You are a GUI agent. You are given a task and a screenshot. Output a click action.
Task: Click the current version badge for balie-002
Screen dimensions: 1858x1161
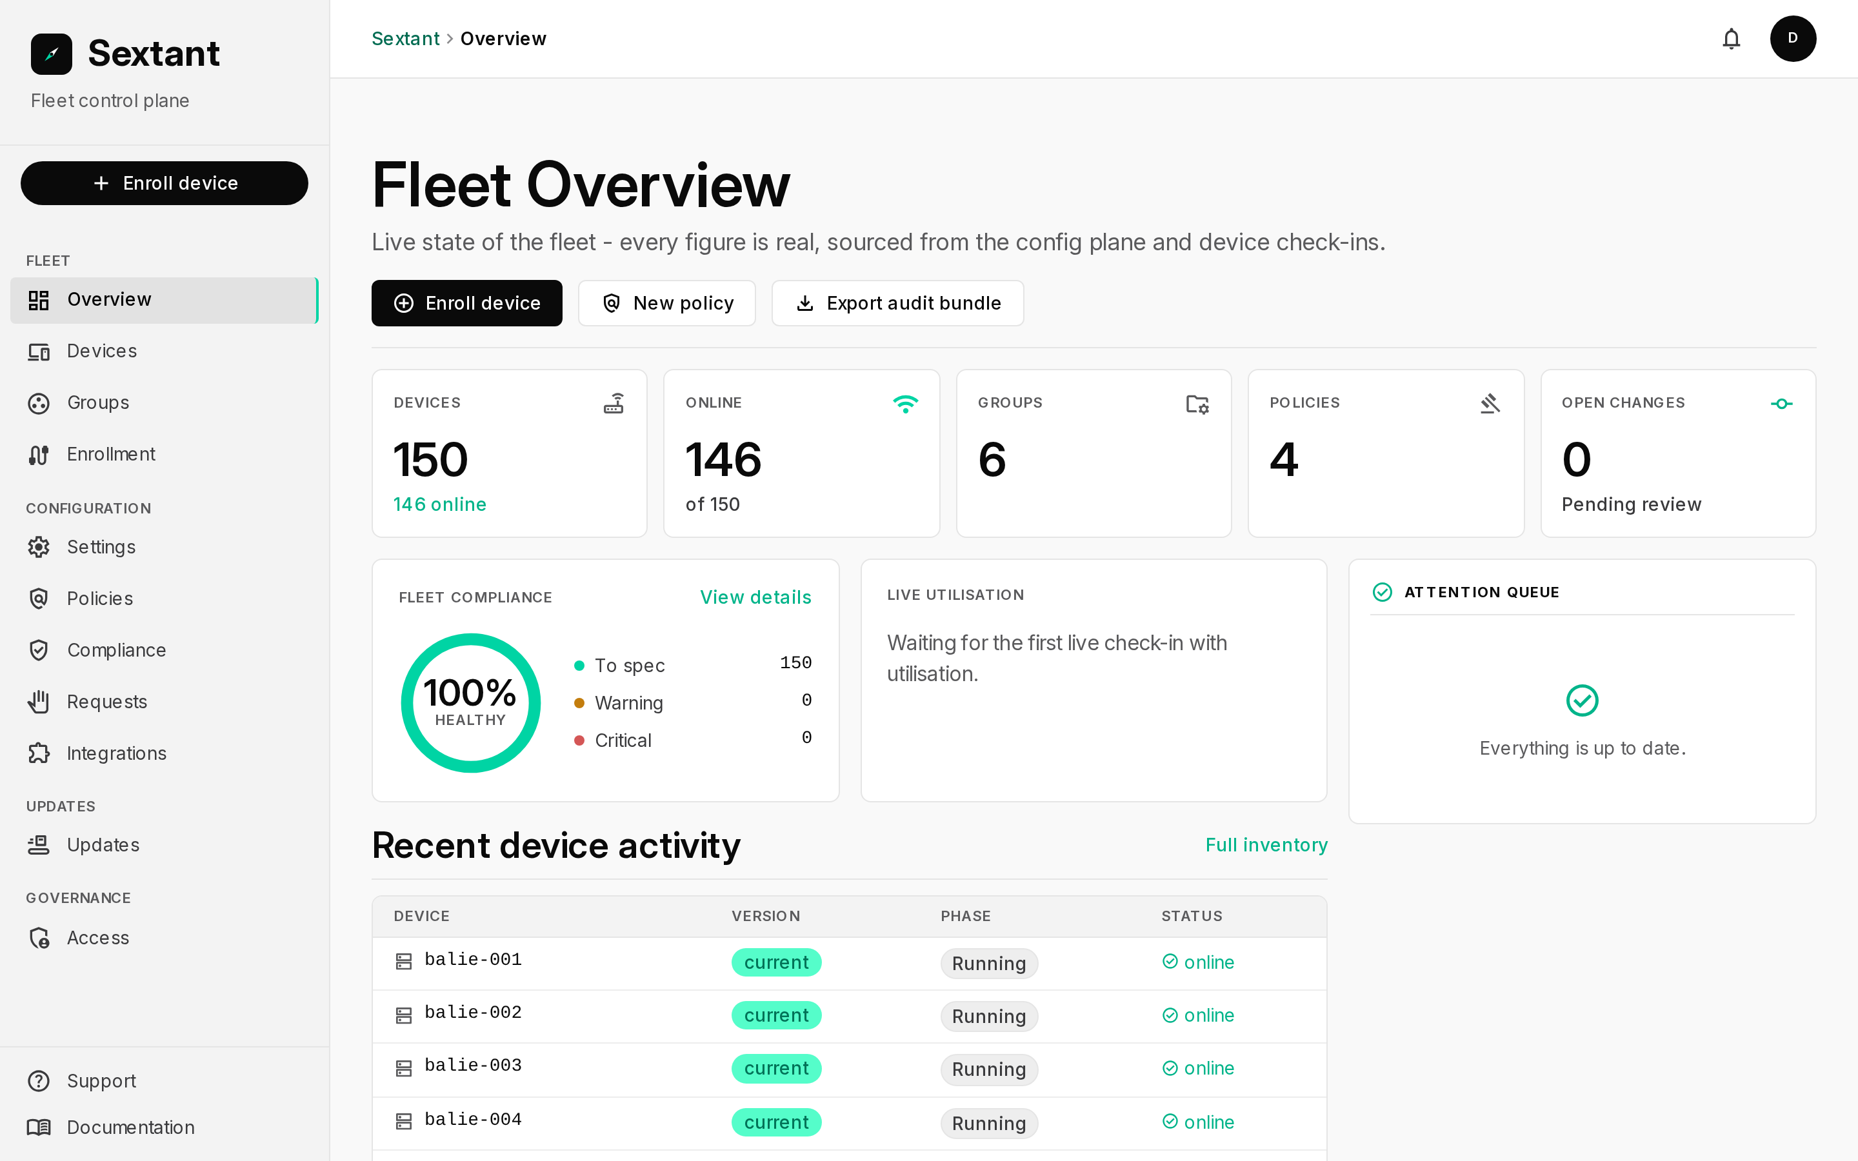[776, 1015]
